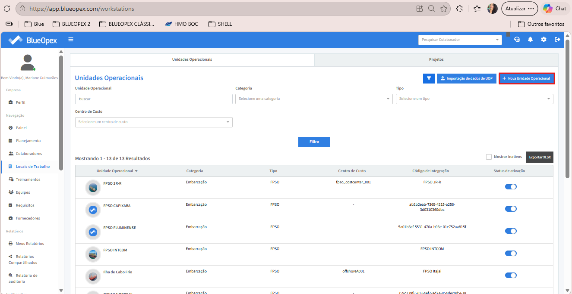Click the Exportar XLSX button
Viewport: 572px width, 294px height.
click(540, 157)
